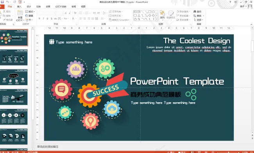Open the Layout (版式) dropdown

[x=30, y=11]
